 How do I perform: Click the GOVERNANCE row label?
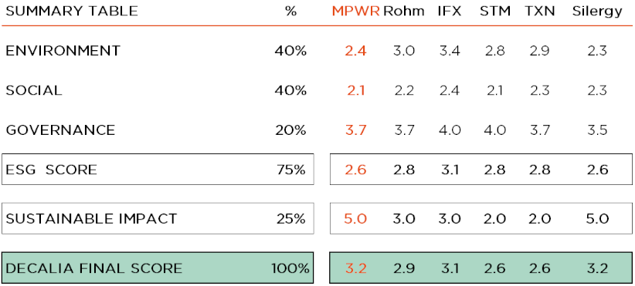click(60, 130)
